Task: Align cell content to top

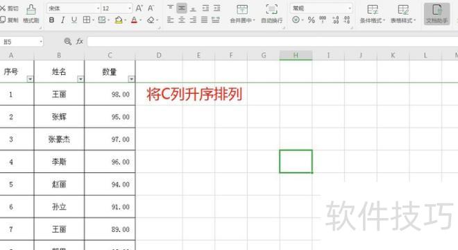Action: (x=170, y=8)
